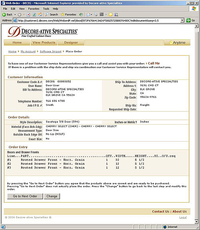Click the Call Me link
The height and width of the screenshot is (230, 200).
[154, 63]
